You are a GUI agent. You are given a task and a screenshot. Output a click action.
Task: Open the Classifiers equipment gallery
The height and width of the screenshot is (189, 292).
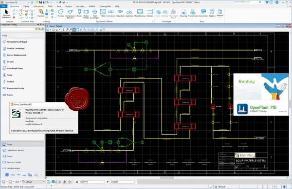(120, 13)
